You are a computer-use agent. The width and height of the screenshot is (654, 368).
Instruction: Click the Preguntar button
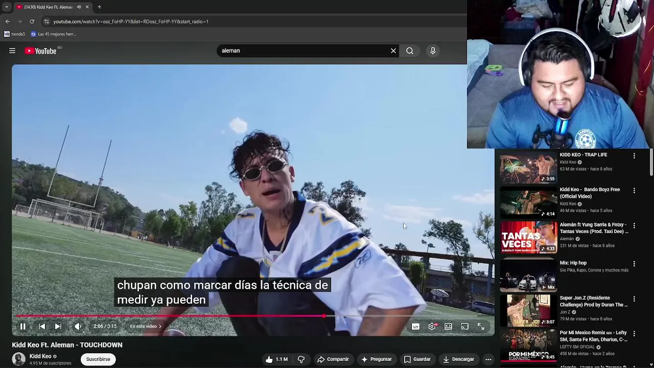(x=376, y=359)
